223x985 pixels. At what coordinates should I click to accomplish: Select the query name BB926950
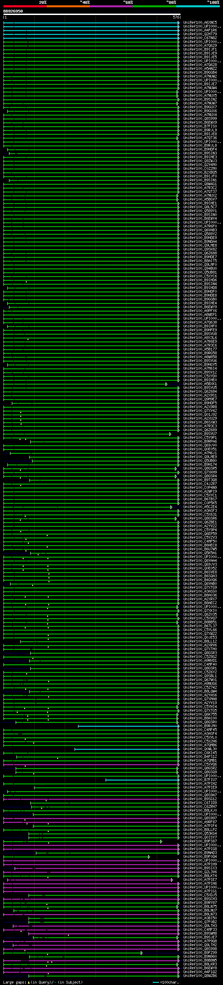[x=13, y=12]
